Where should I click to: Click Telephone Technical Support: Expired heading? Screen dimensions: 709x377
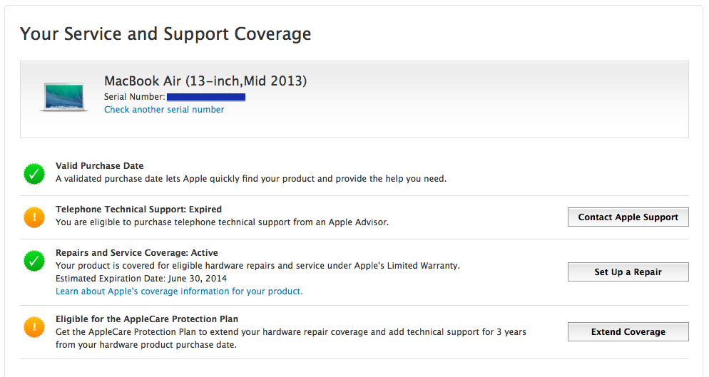[x=139, y=210]
